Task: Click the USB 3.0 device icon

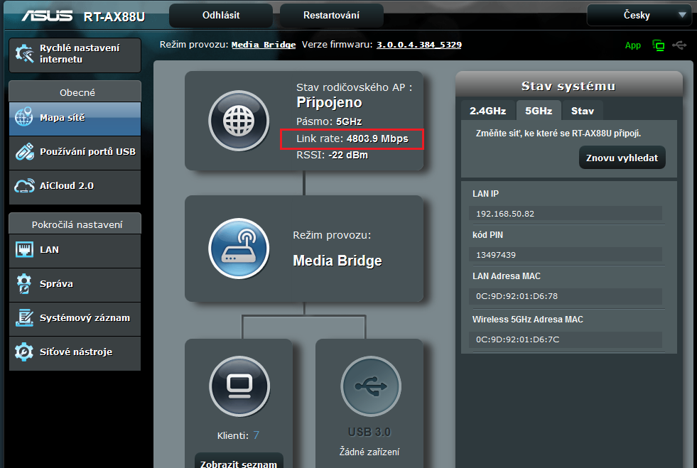Action: coord(370,386)
